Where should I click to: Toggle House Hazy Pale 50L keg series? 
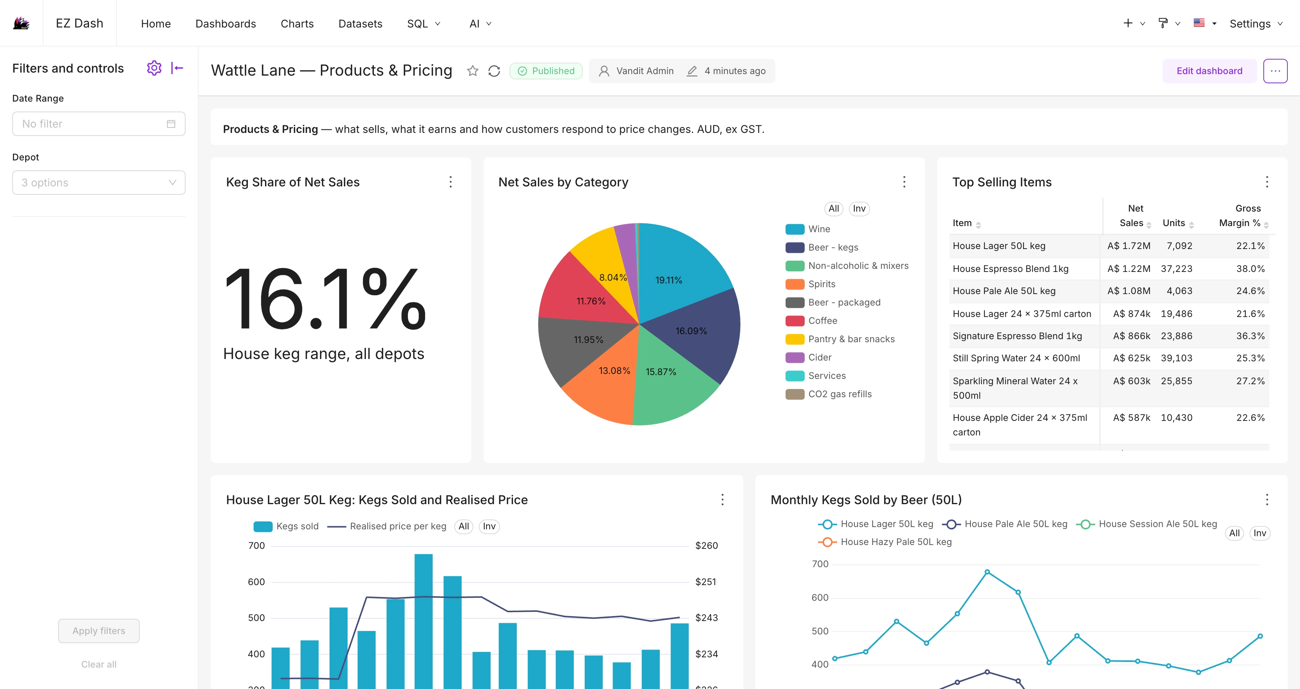pos(884,542)
